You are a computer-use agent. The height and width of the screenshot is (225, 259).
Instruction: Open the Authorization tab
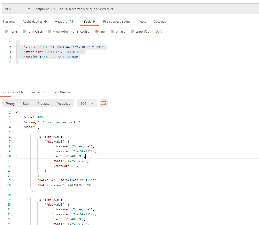point(34,22)
